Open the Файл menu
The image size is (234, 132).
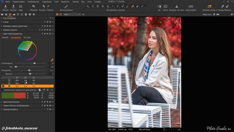pos(8,2)
